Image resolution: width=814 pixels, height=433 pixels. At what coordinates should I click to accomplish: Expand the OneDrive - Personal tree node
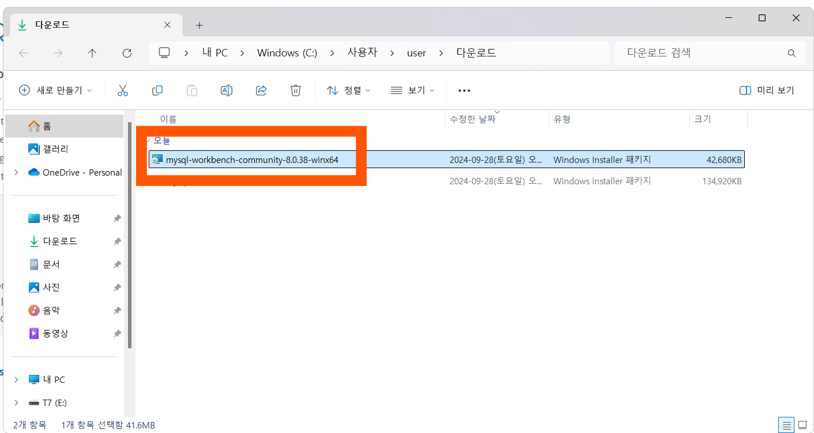pos(16,172)
